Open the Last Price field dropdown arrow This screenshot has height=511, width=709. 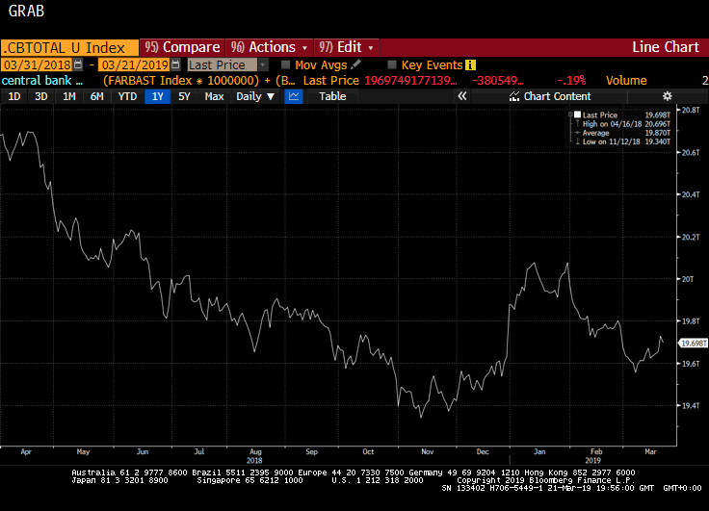[x=263, y=65]
